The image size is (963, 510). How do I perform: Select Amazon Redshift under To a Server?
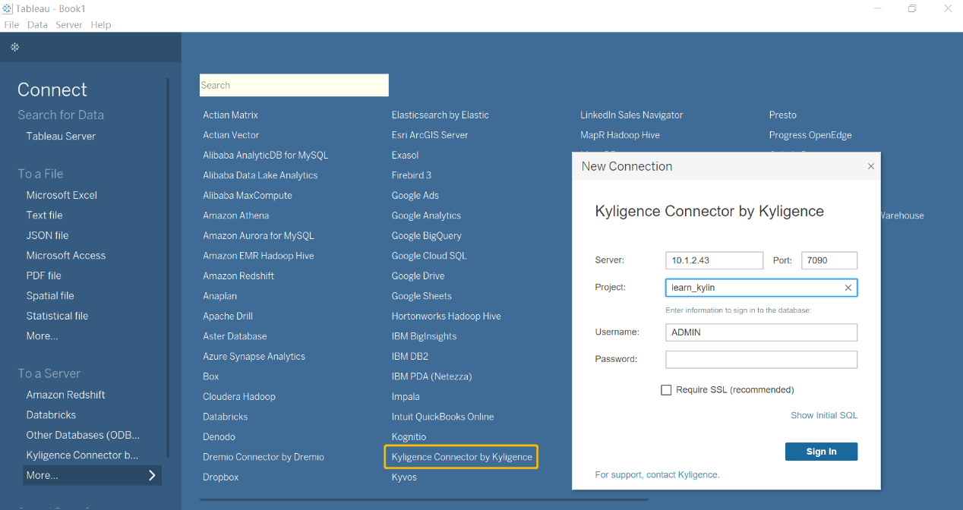point(65,395)
